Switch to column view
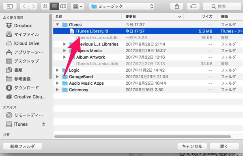Viewport: 243px width, 156px height. point(63,6)
